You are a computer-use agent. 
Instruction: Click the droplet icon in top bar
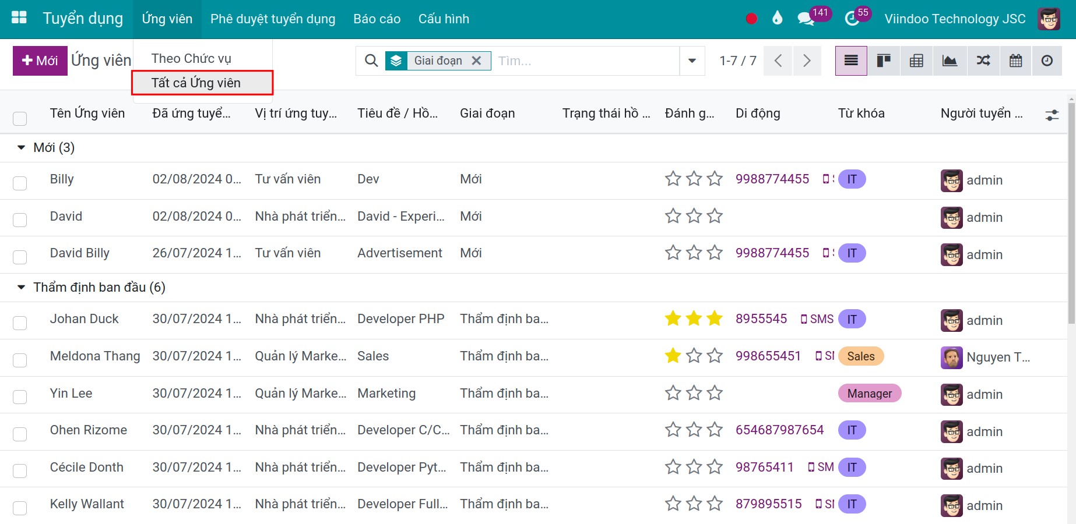coord(777,19)
